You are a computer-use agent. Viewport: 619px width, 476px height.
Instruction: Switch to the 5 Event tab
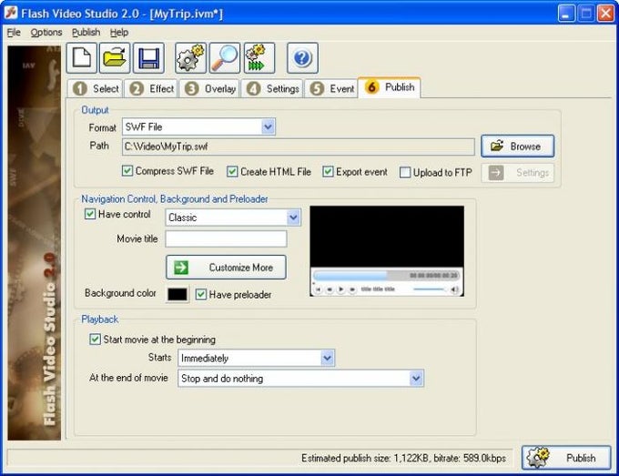331,88
